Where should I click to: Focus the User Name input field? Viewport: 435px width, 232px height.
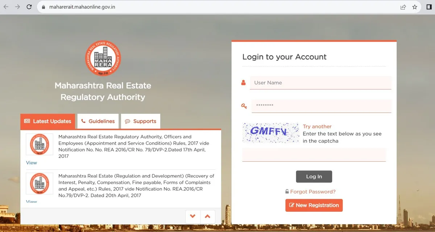[x=320, y=83]
